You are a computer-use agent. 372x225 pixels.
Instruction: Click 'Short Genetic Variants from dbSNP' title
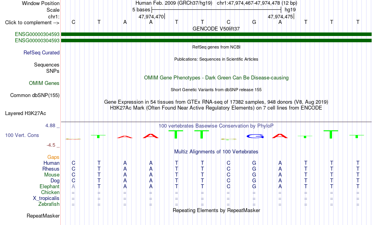(216, 90)
